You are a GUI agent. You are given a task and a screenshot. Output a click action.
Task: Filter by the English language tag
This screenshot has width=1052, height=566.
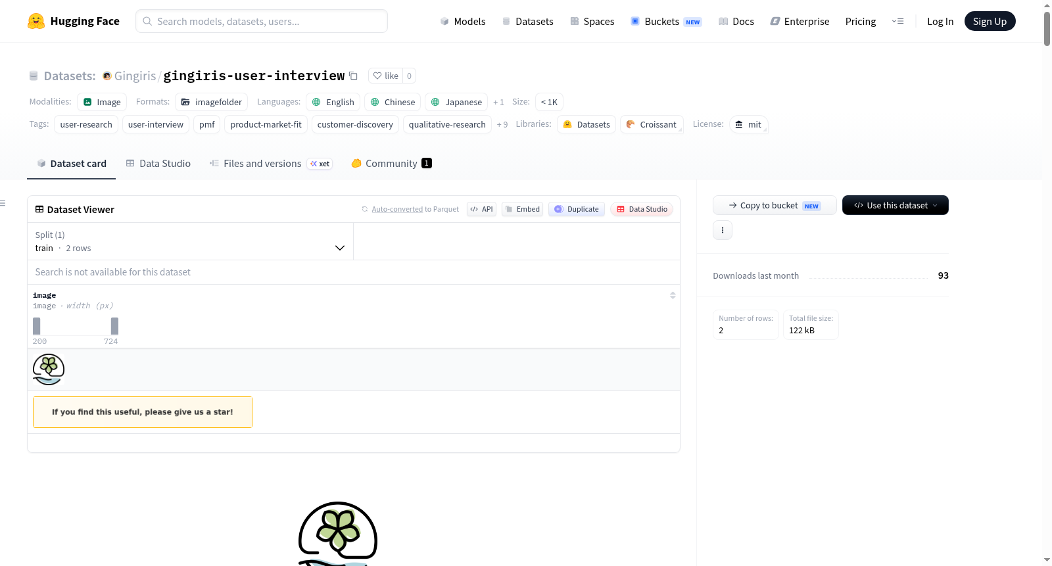click(x=333, y=102)
